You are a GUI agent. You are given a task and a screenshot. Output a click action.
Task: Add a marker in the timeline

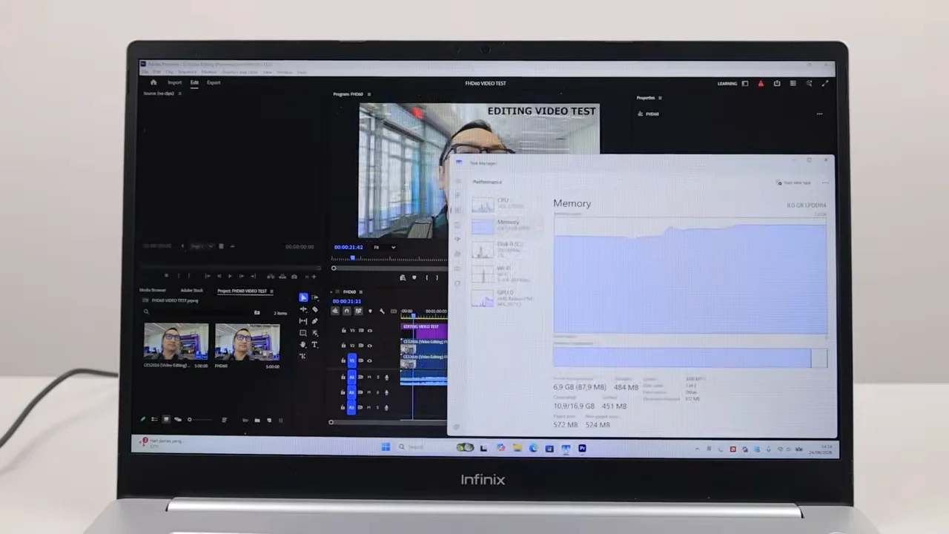tap(370, 311)
